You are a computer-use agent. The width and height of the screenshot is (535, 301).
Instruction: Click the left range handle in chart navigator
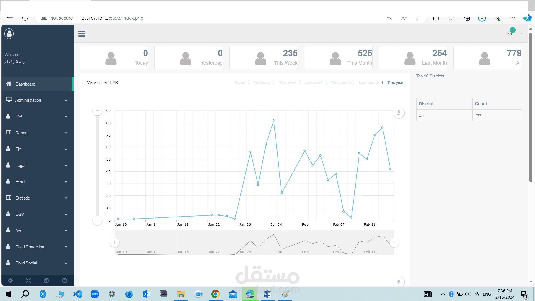point(115,242)
